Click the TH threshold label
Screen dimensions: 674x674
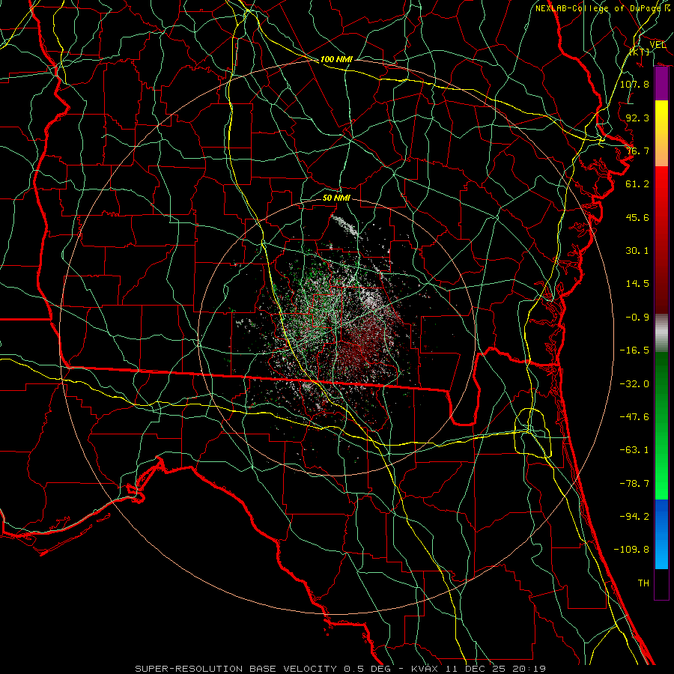pos(643,583)
